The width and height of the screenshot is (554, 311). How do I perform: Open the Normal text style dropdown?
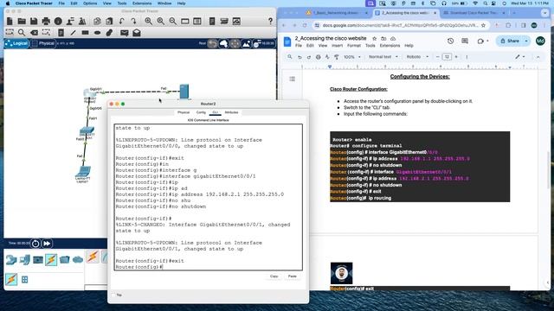click(383, 57)
